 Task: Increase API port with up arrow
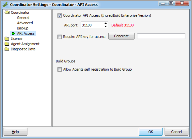pos(106,24)
